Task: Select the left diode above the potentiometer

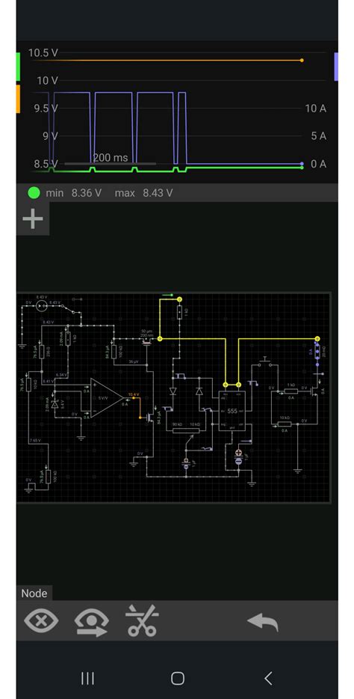Action: (x=173, y=391)
